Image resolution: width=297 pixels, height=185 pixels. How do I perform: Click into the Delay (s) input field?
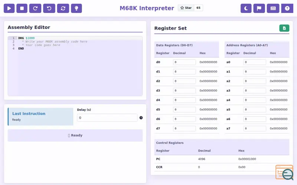tap(107, 118)
